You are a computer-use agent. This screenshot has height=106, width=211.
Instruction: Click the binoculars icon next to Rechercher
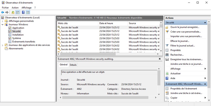[167, 55]
